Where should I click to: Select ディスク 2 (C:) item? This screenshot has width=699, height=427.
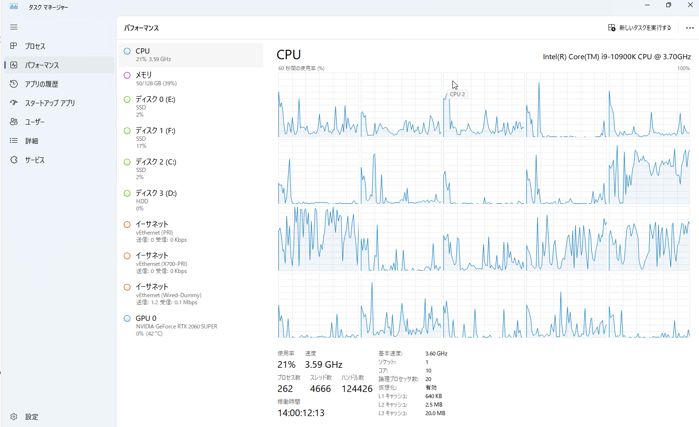pyautogui.click(x=191, y=169)
